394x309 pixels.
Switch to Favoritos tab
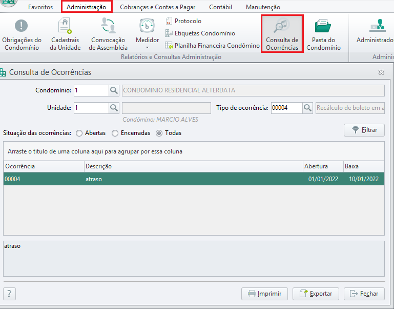40,7
